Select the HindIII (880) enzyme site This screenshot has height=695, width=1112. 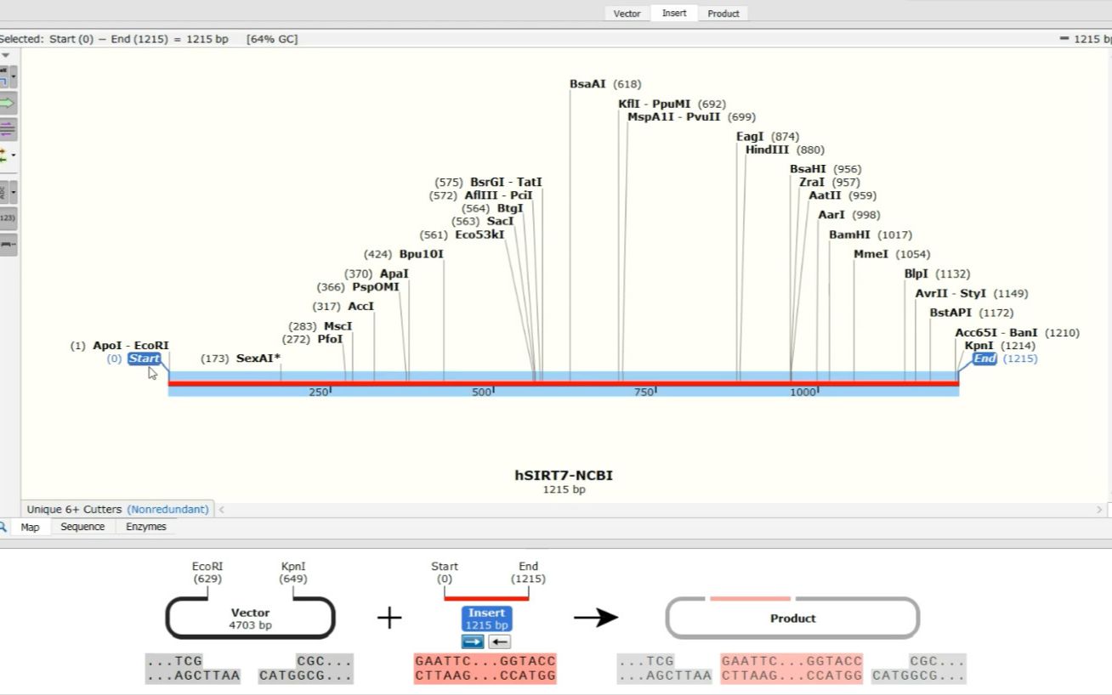click(785, 150)
